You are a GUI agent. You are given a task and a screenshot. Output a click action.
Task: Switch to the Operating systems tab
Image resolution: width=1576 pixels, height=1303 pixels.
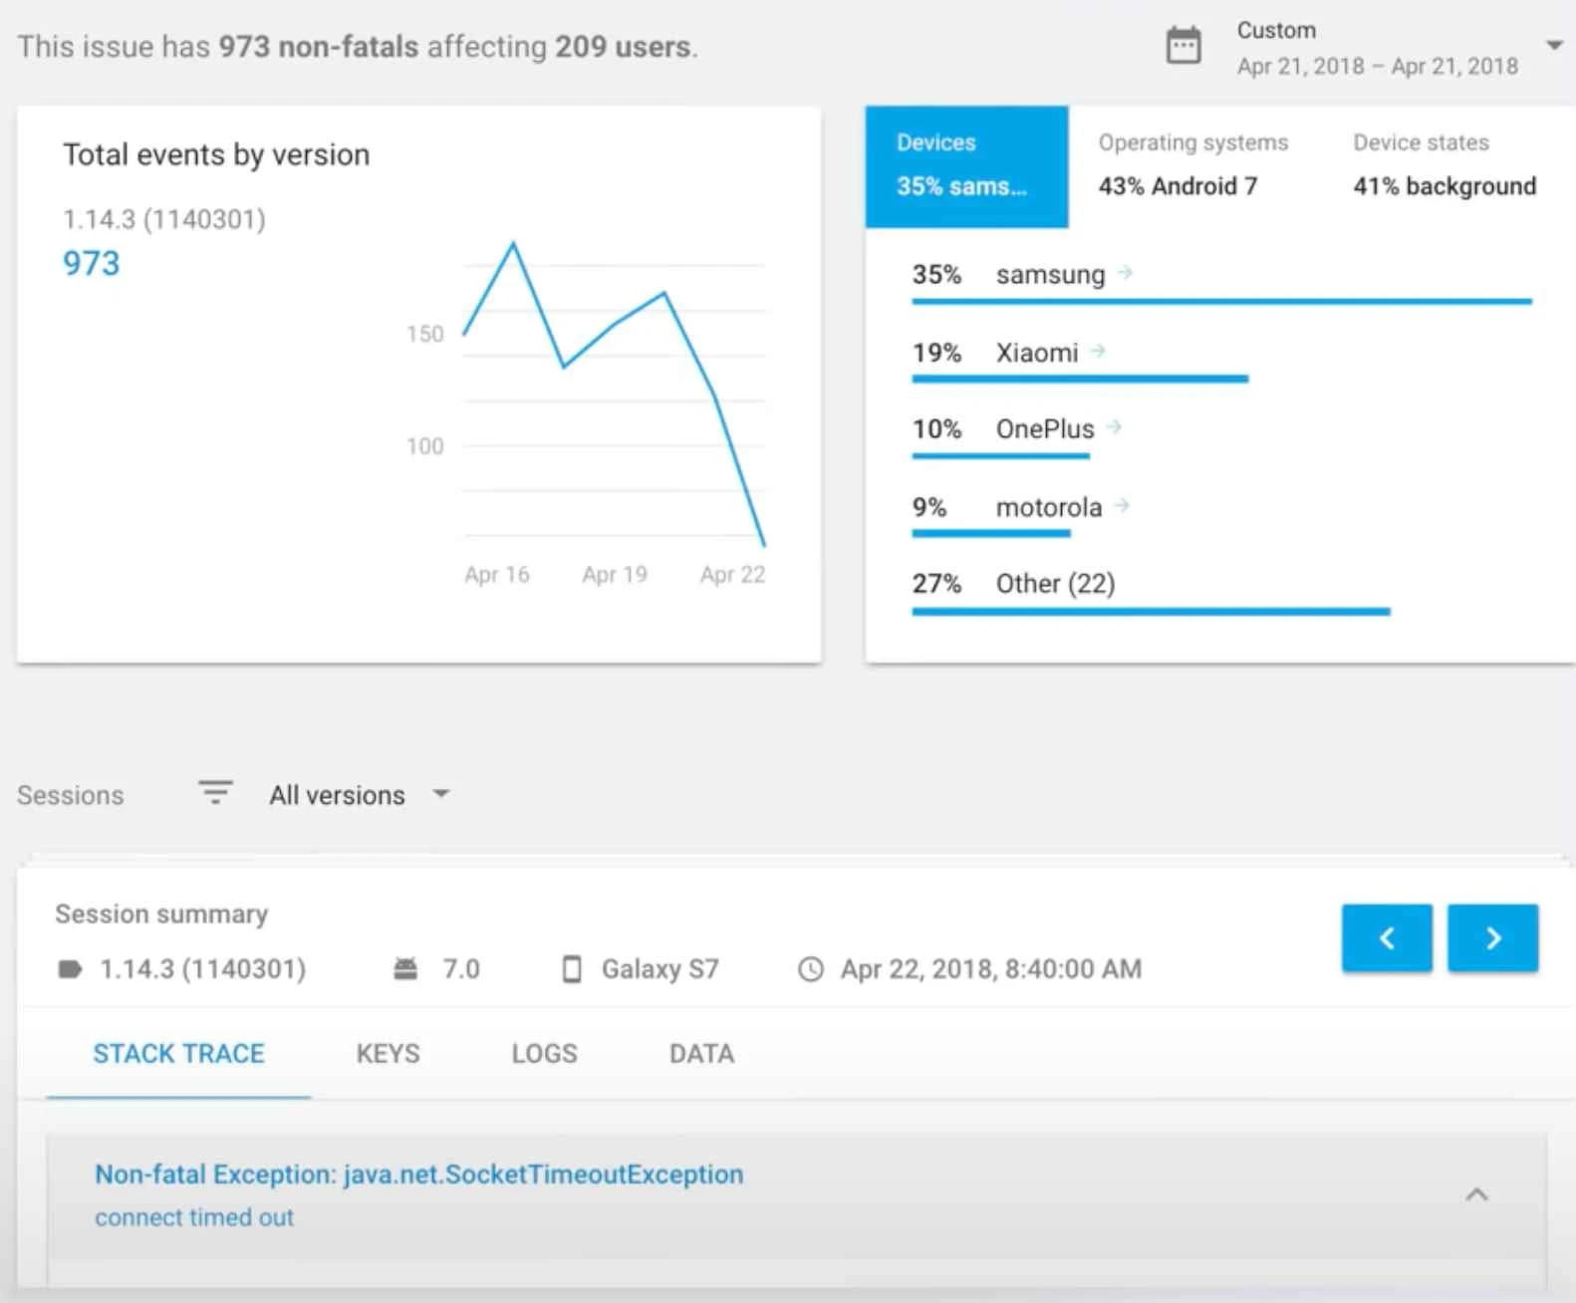coord(1192,166)
